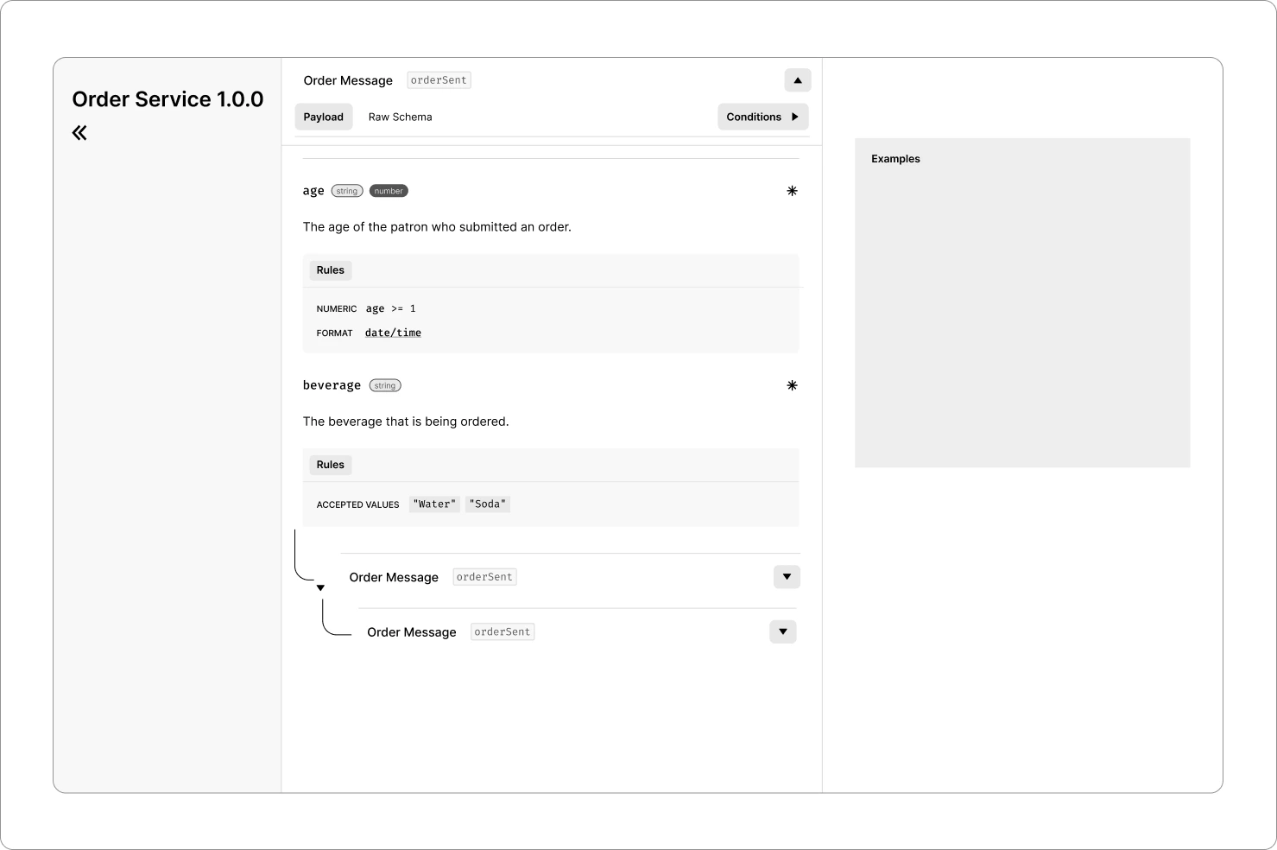Click the Examples heading
This screenshot has width=1277, height=850.
895,159
